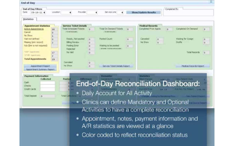Click the Visit not defined value
Image resolution: width=234 pixels, height=146 pixels.
54,39
